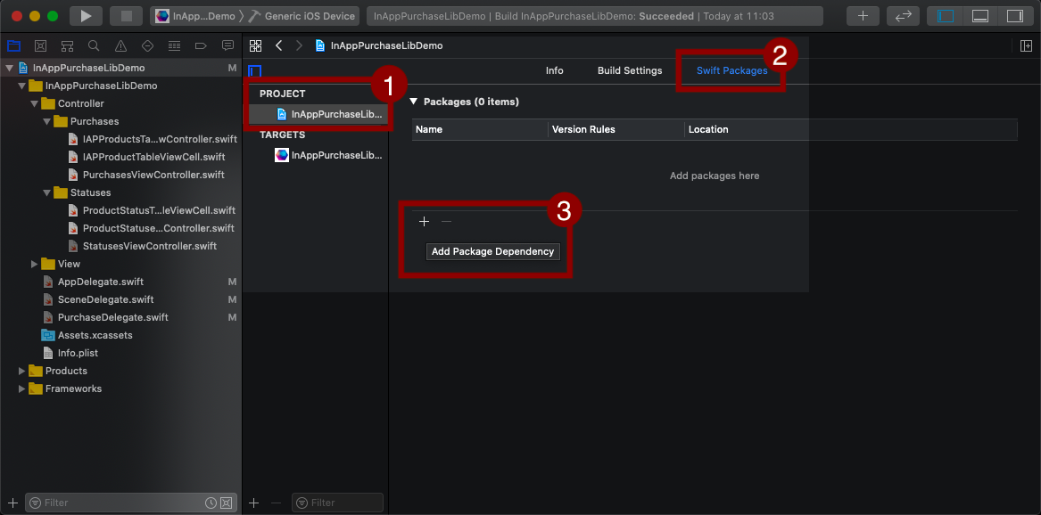Expand the Products folder
The height and width of the screenshot is (515, 1041).
click(22, 372)
